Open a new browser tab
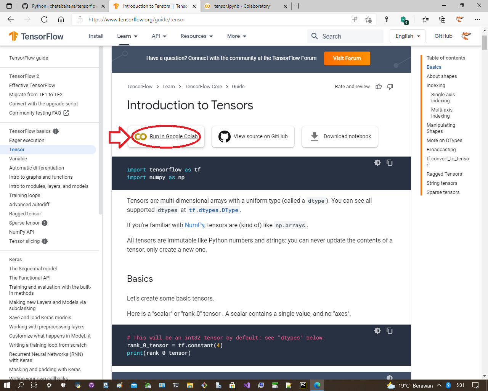This screenshot has height=391, width=488. (299, 6)
